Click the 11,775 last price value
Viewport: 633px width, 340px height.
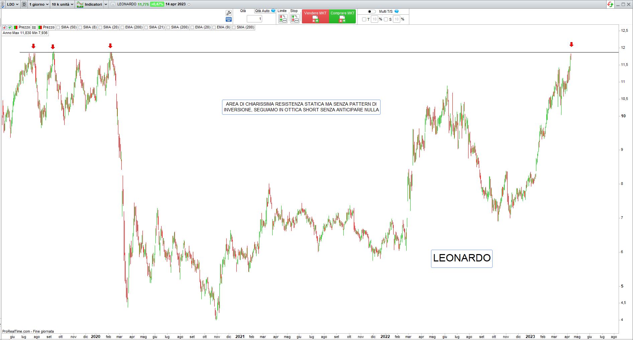coord(143,4)
